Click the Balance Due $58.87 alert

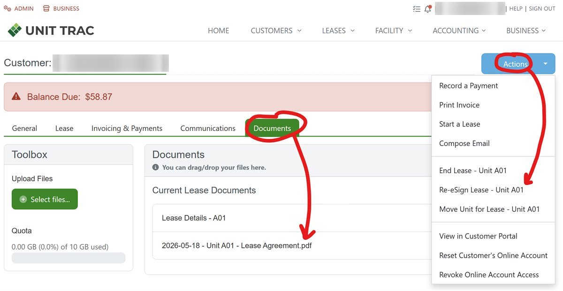(217, 97)
